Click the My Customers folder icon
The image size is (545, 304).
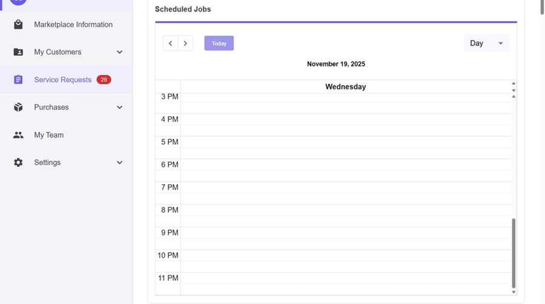click(18, 52)
